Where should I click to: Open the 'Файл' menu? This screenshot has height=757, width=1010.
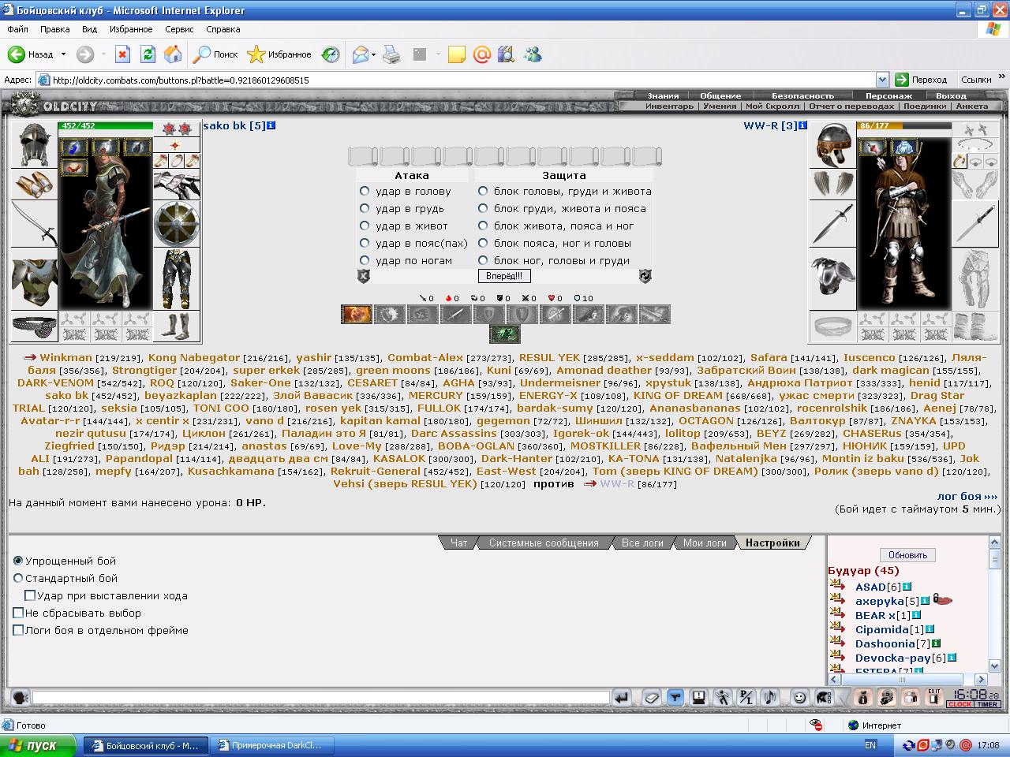tap(17, 29)
